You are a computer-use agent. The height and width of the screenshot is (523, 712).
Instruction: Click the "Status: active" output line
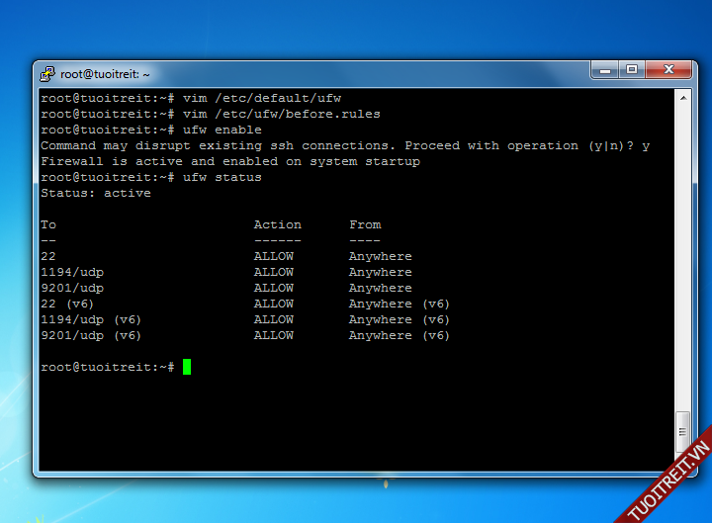96,193
